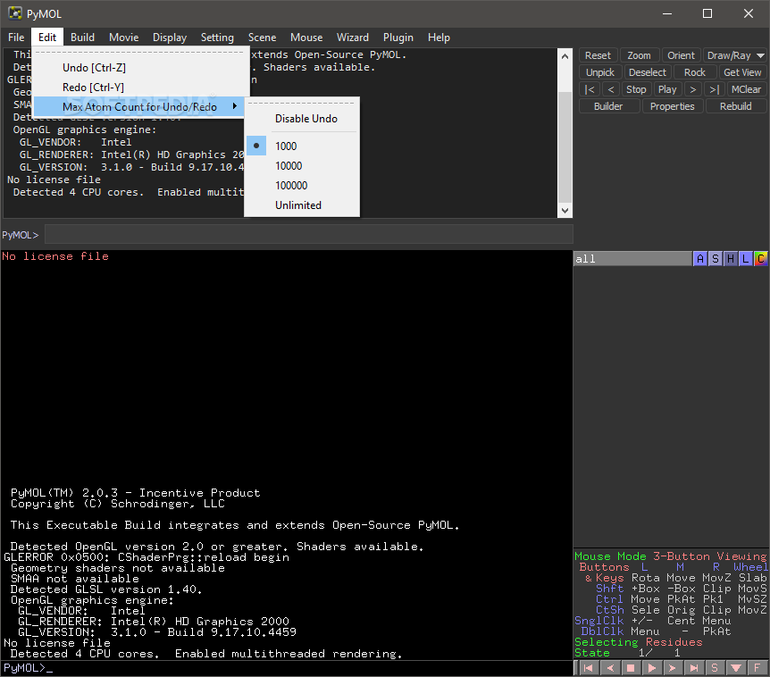Click the down triangle icon in bottom bar

pyautogui.click(x=736, y=668)
